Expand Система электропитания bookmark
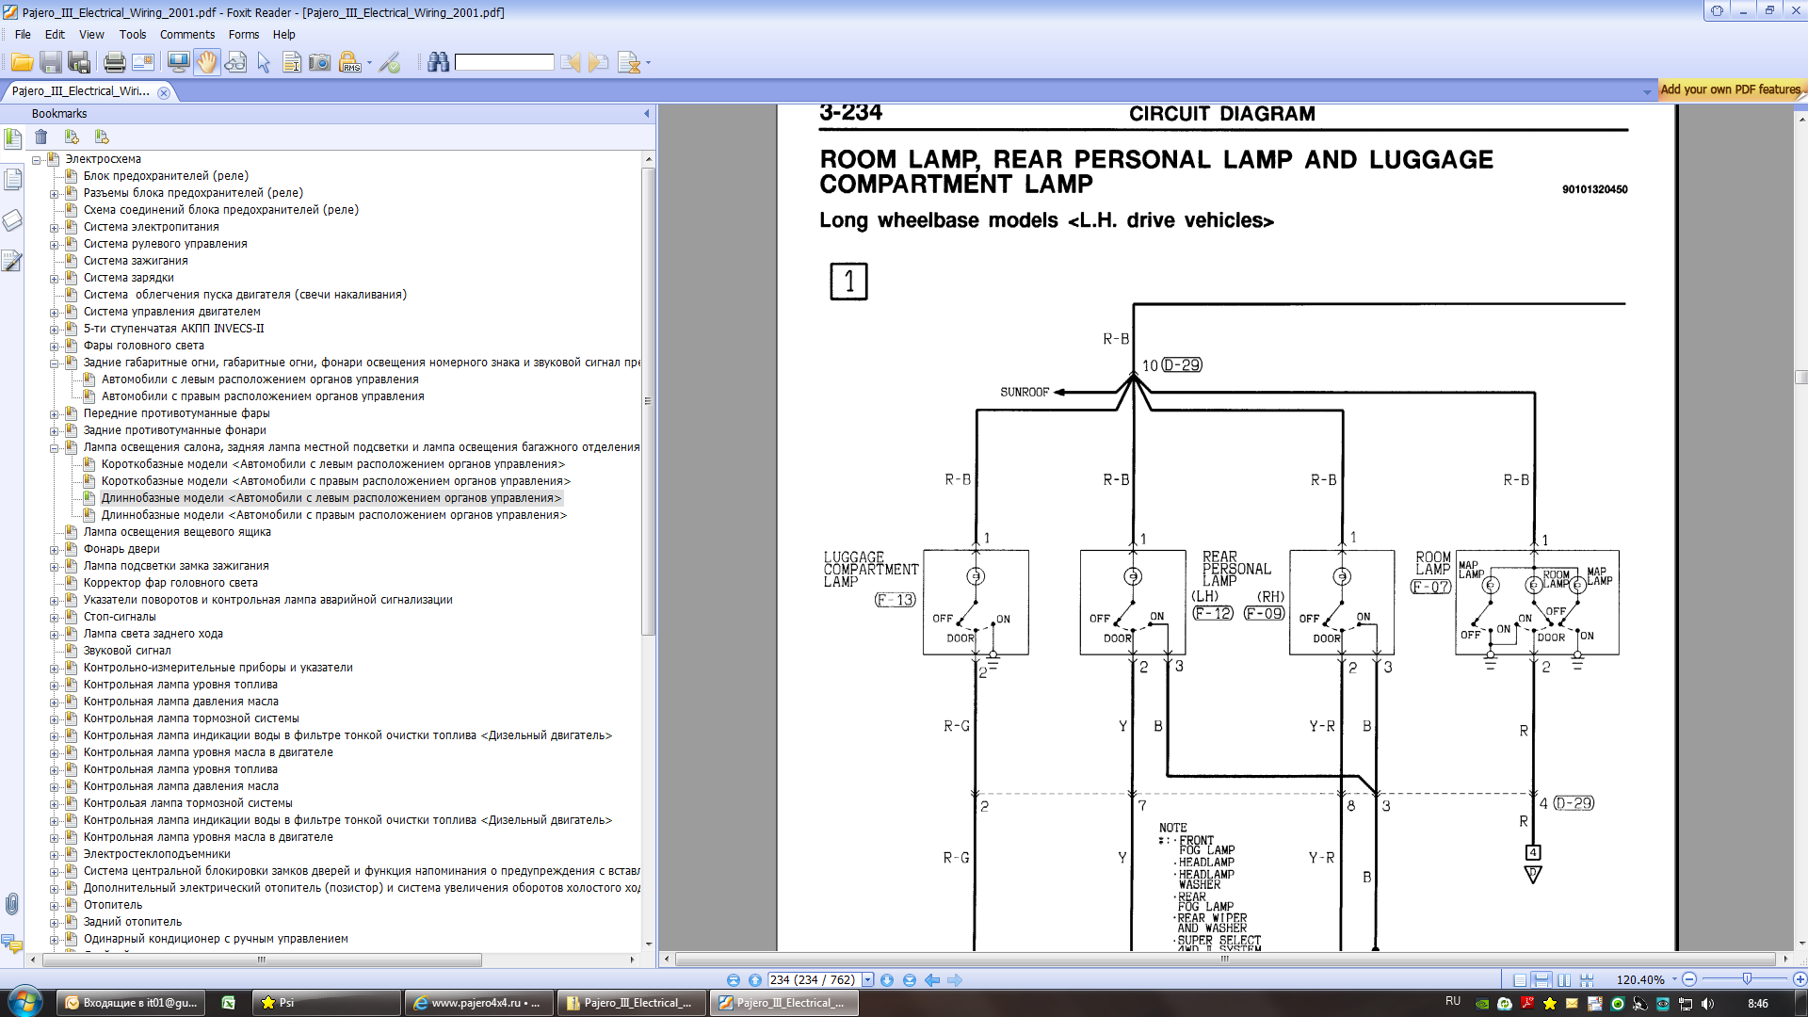This screenshot has height=1017, width=1808. 55,228
